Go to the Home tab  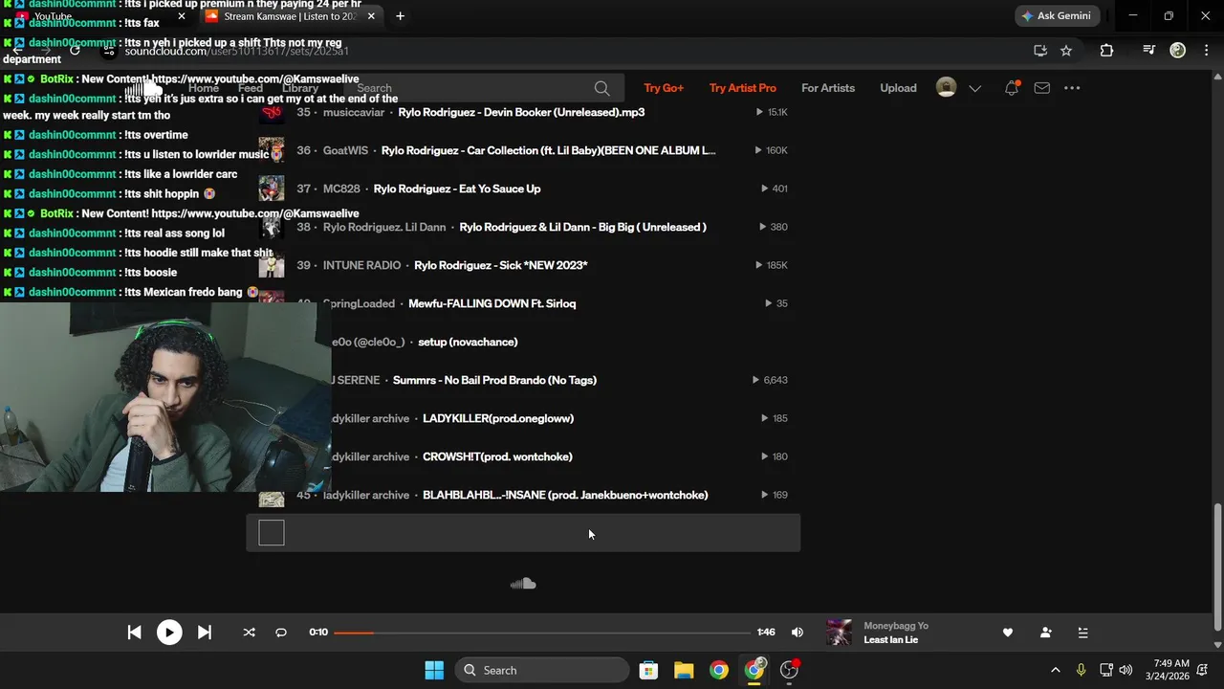[204, 88]
